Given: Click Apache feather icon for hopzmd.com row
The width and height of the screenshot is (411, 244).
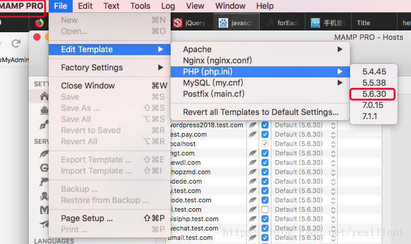Looking at the screenshot, I should tap(253, 172).
